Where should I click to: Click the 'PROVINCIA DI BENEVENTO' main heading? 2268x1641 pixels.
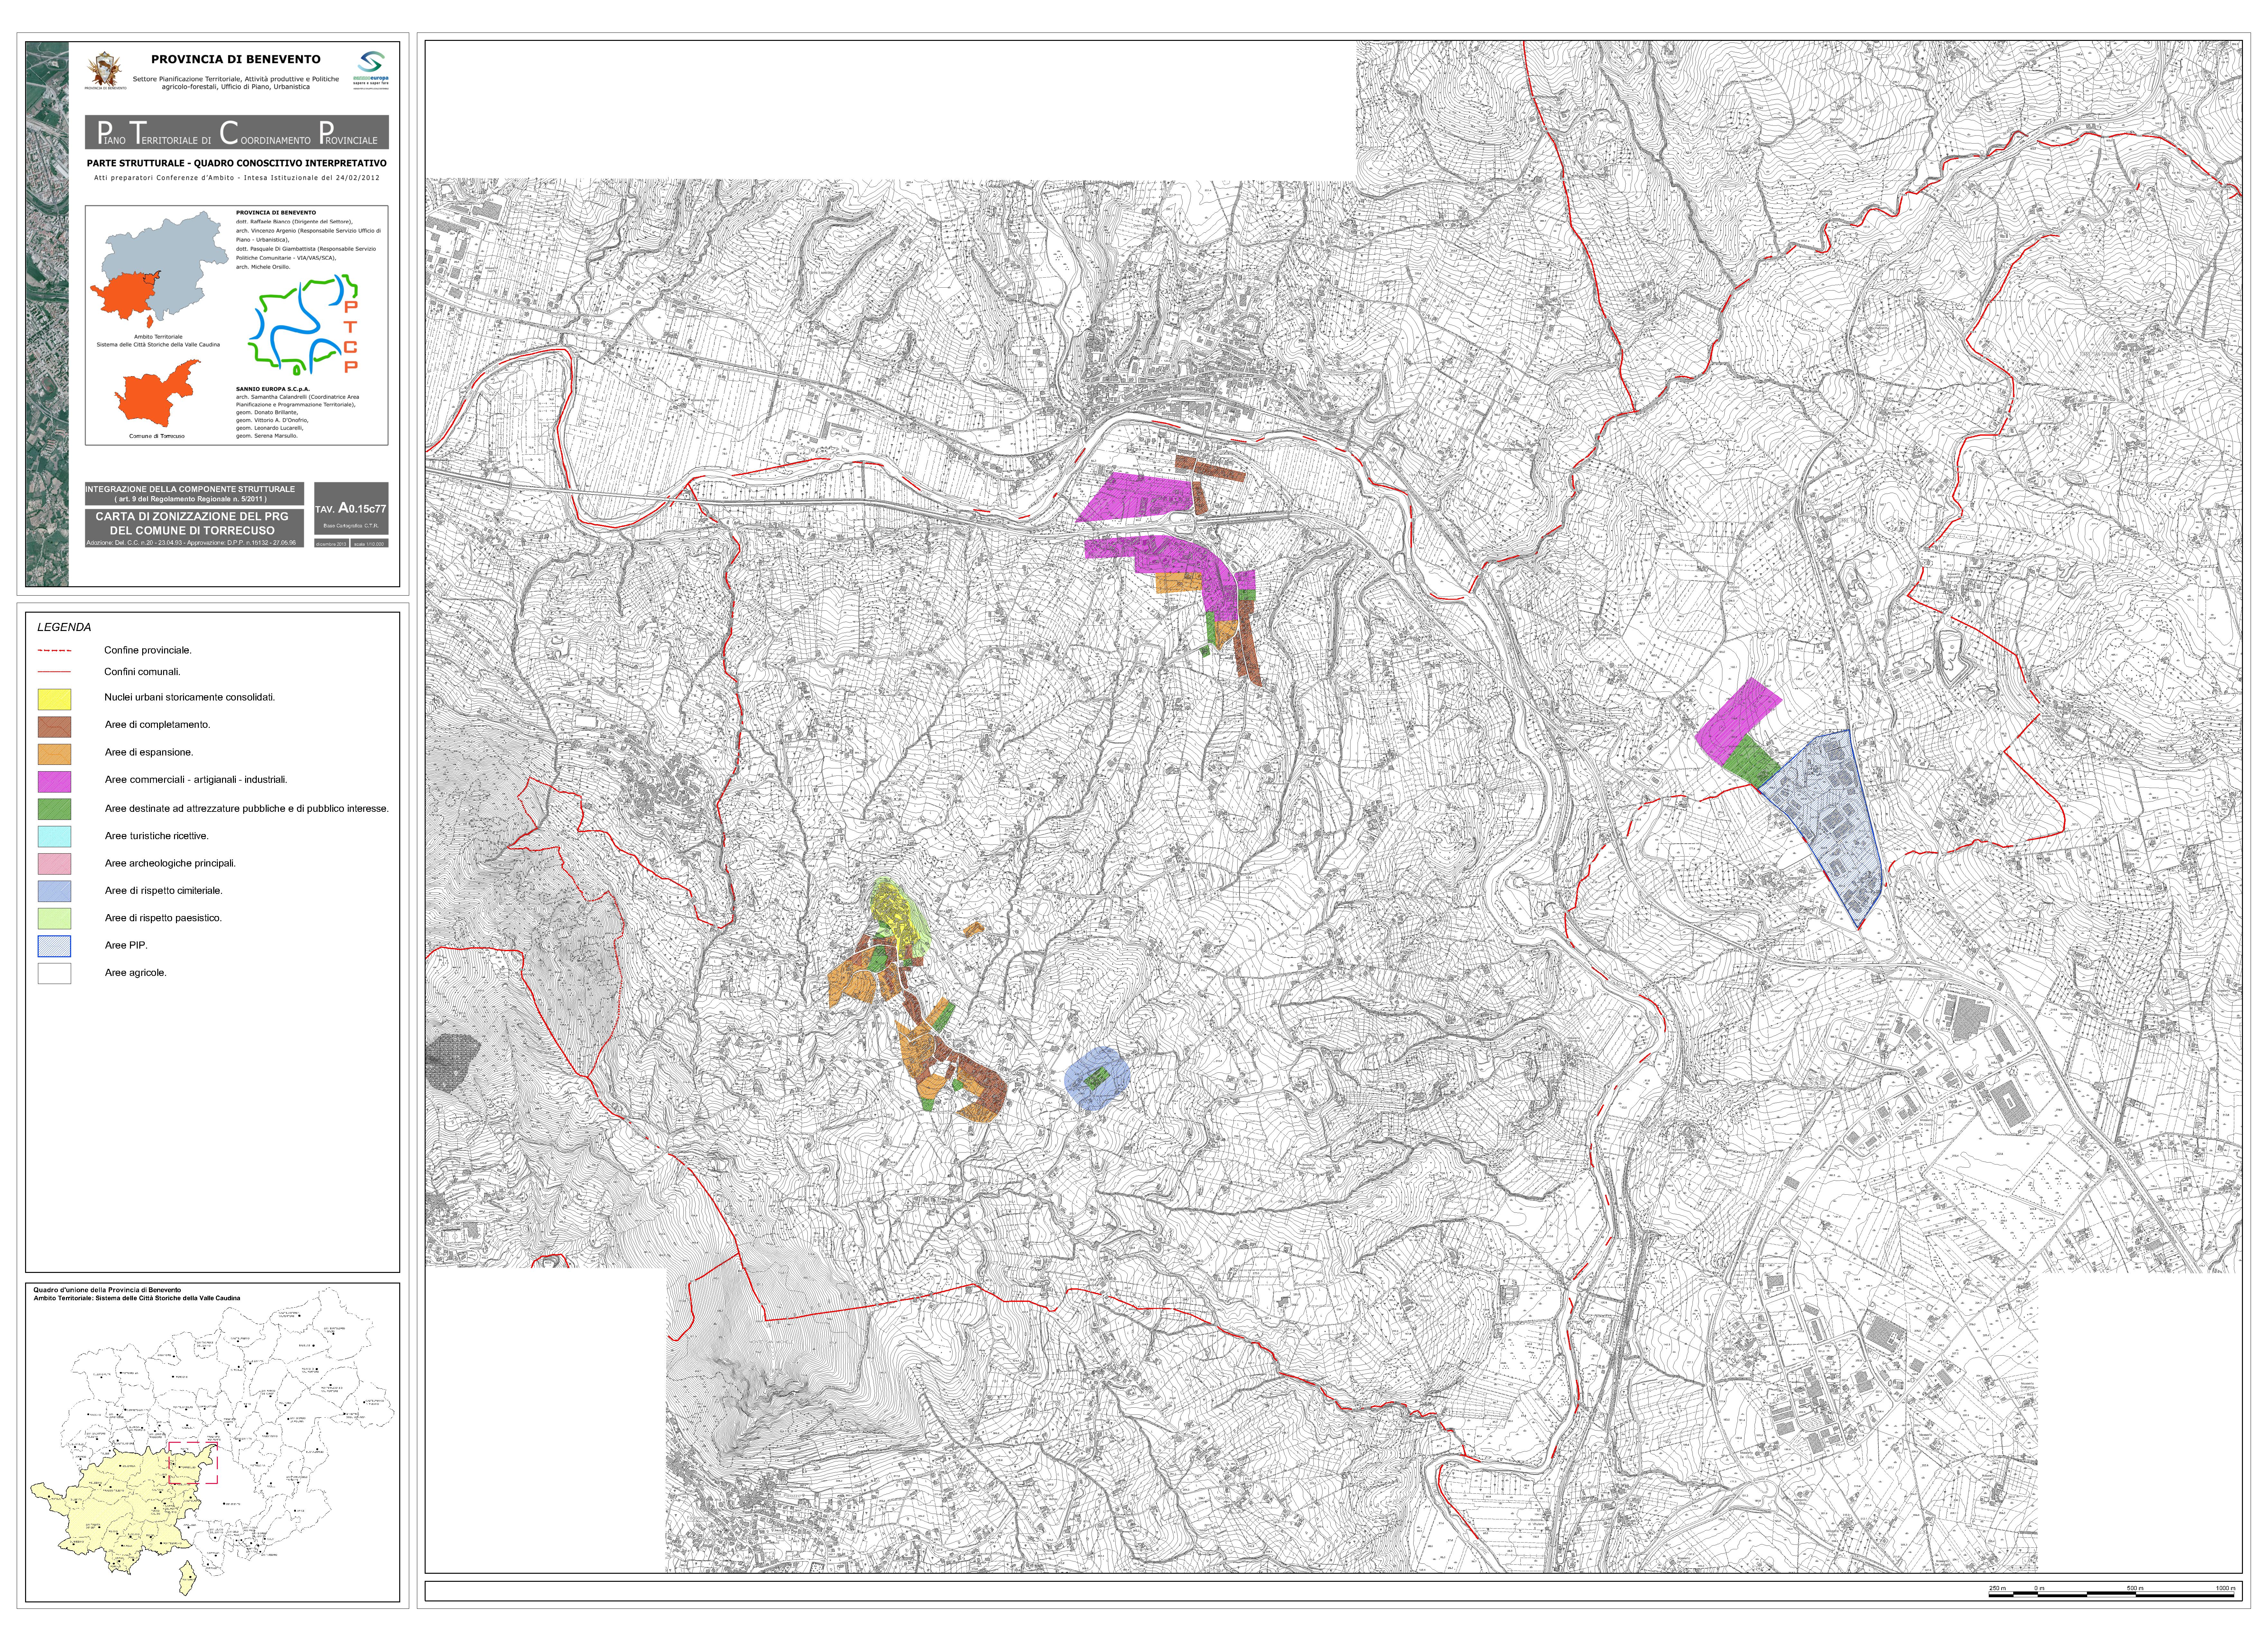coord(236,59)
